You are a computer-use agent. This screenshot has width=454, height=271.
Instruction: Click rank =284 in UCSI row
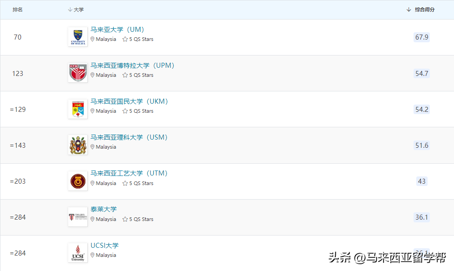[x=18, y=253]
